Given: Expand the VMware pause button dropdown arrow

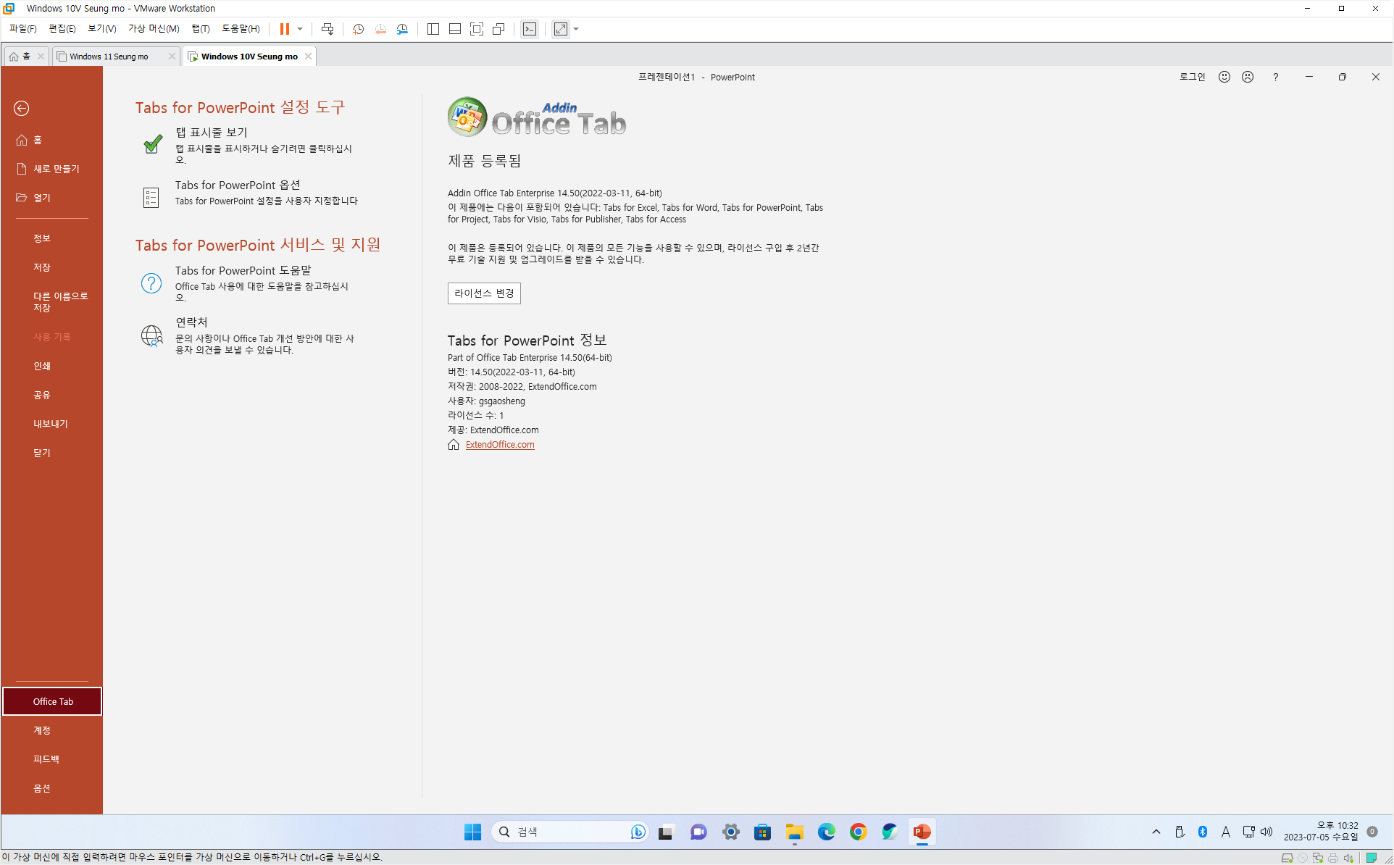Looking at the screenshot, I should pos(300,29).
